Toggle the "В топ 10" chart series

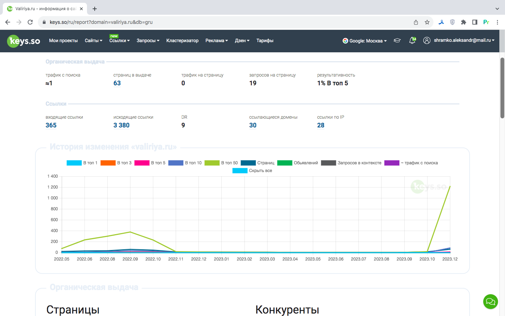[x=185, y=163]
